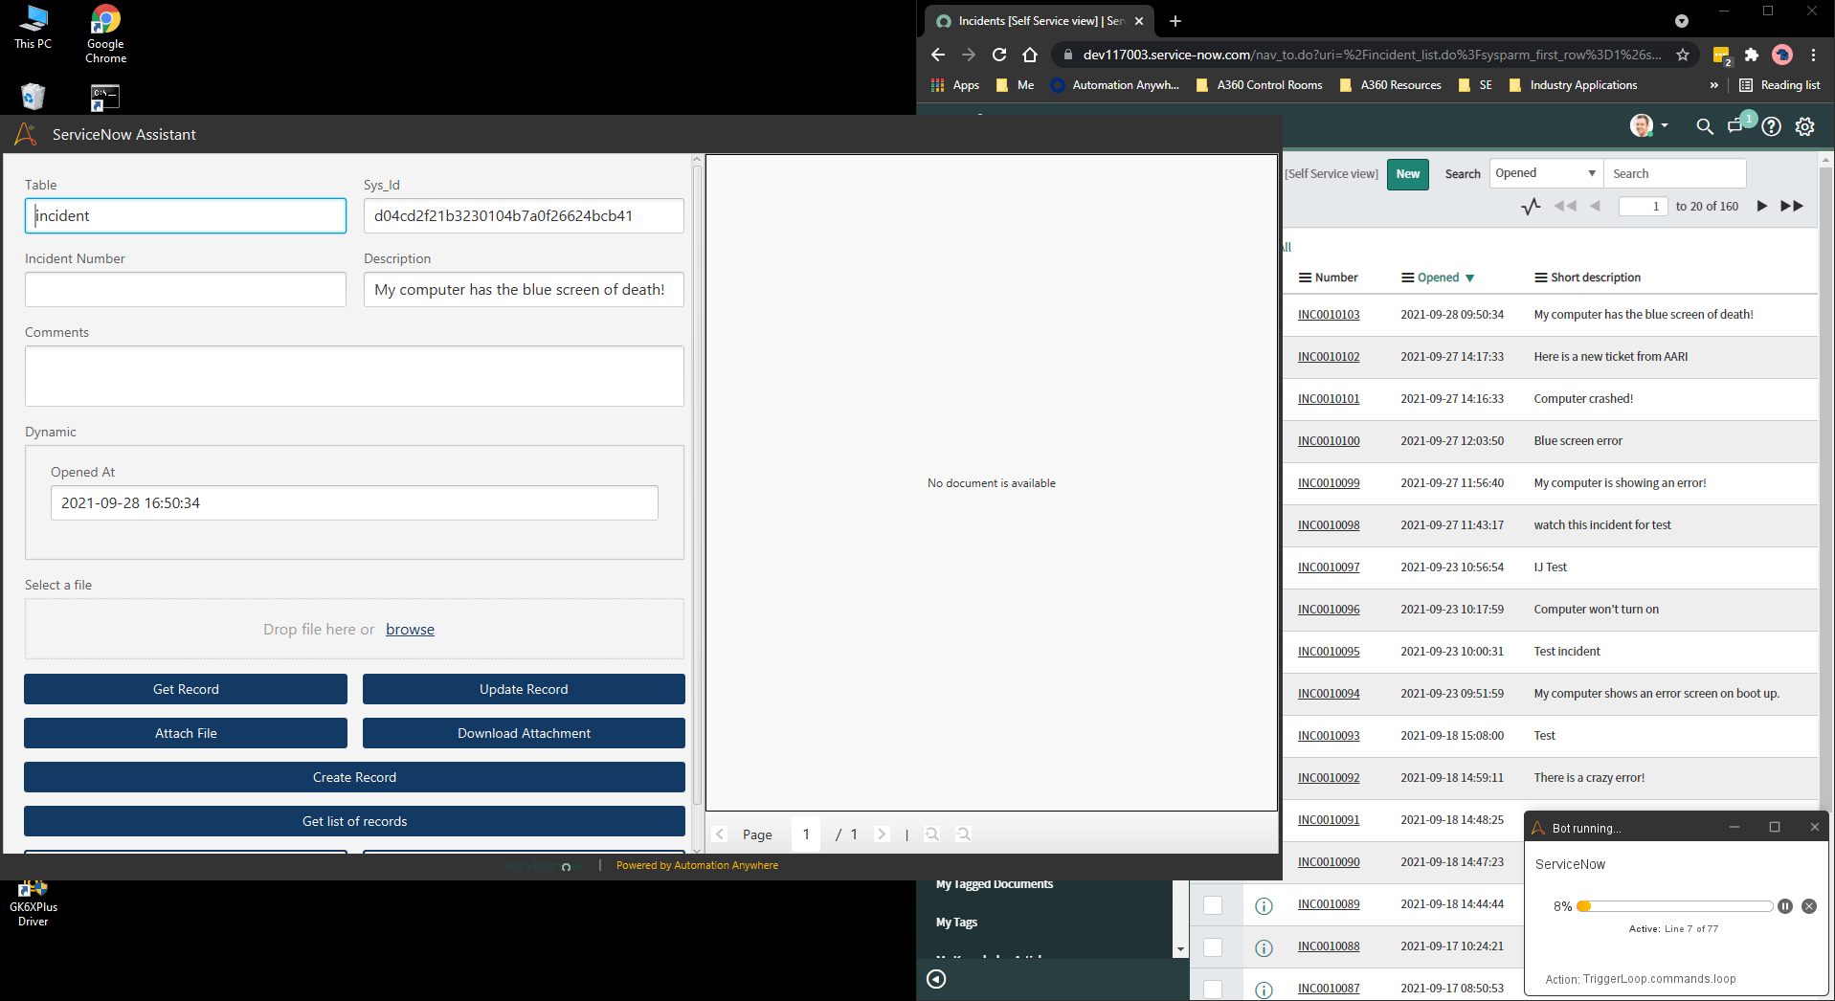Open the Apps bookmarks shortcut
The width and height of the screenshot is (1835, 1001).
[955, 85]
